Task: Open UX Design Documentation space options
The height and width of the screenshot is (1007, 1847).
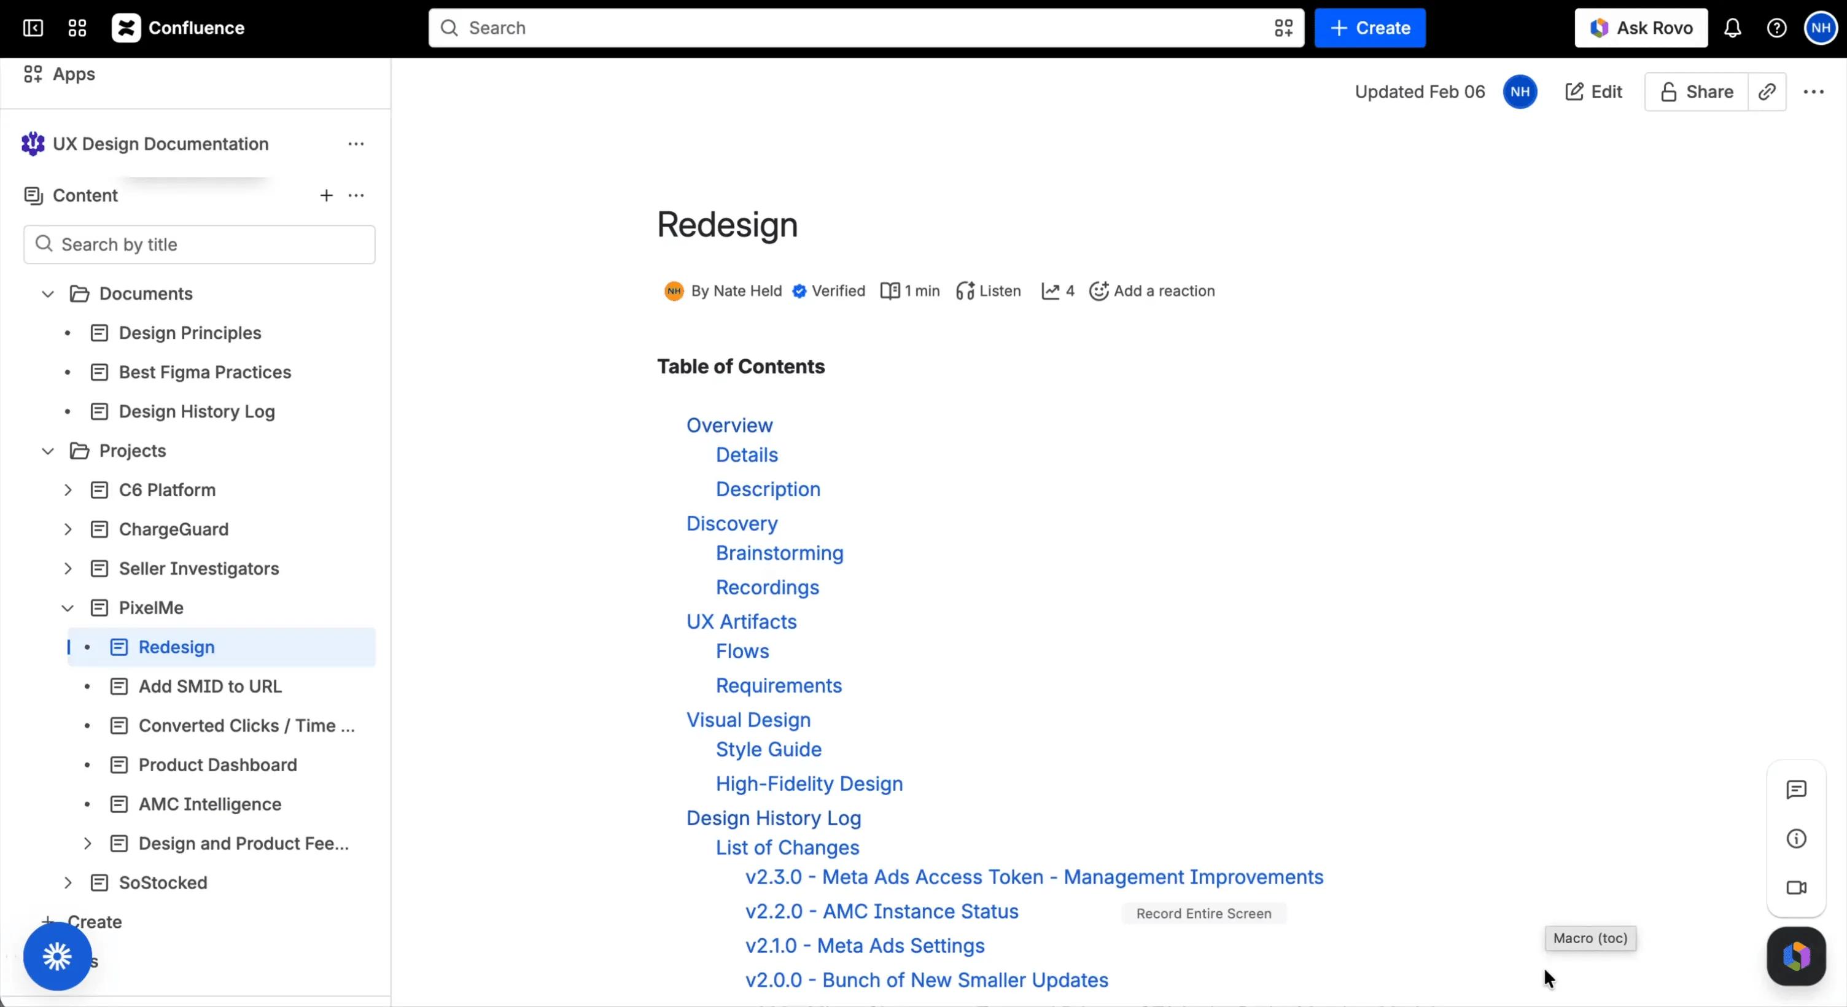Action: (356, 144)
